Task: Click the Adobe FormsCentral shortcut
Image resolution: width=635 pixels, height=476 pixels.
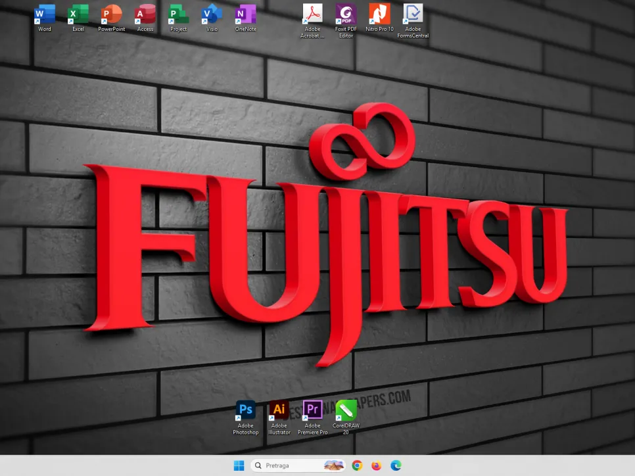Action: (413, 20)
